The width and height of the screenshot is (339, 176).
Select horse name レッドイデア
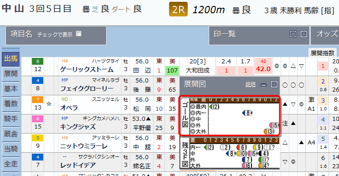tap(78, 166)
